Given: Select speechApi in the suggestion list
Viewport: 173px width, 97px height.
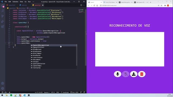Looking at the screenshot, I should coord(54,66).
